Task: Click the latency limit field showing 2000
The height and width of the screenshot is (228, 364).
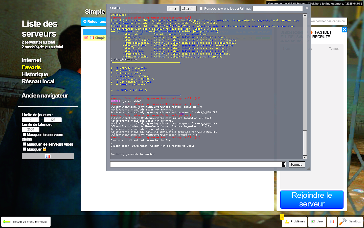Action: [x=31, y=129]
